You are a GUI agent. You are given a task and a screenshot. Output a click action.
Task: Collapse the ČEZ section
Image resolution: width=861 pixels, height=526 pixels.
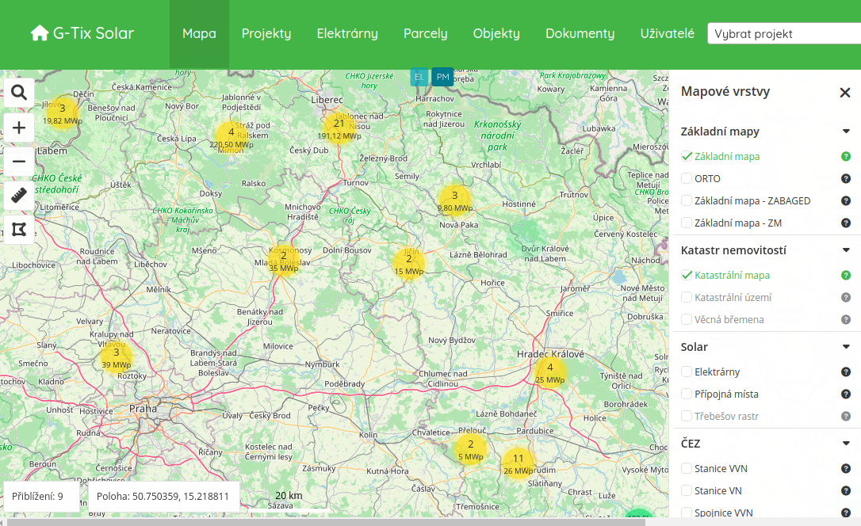tap(846, 443)
